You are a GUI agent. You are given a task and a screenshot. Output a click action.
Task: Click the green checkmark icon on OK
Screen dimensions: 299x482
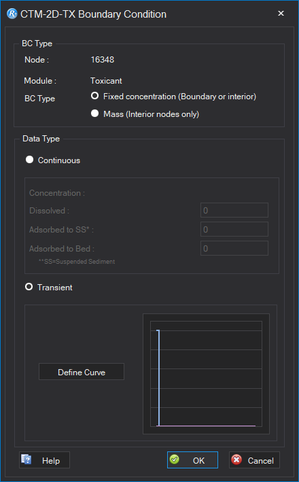pyautogui.click(x=174, y=460)
